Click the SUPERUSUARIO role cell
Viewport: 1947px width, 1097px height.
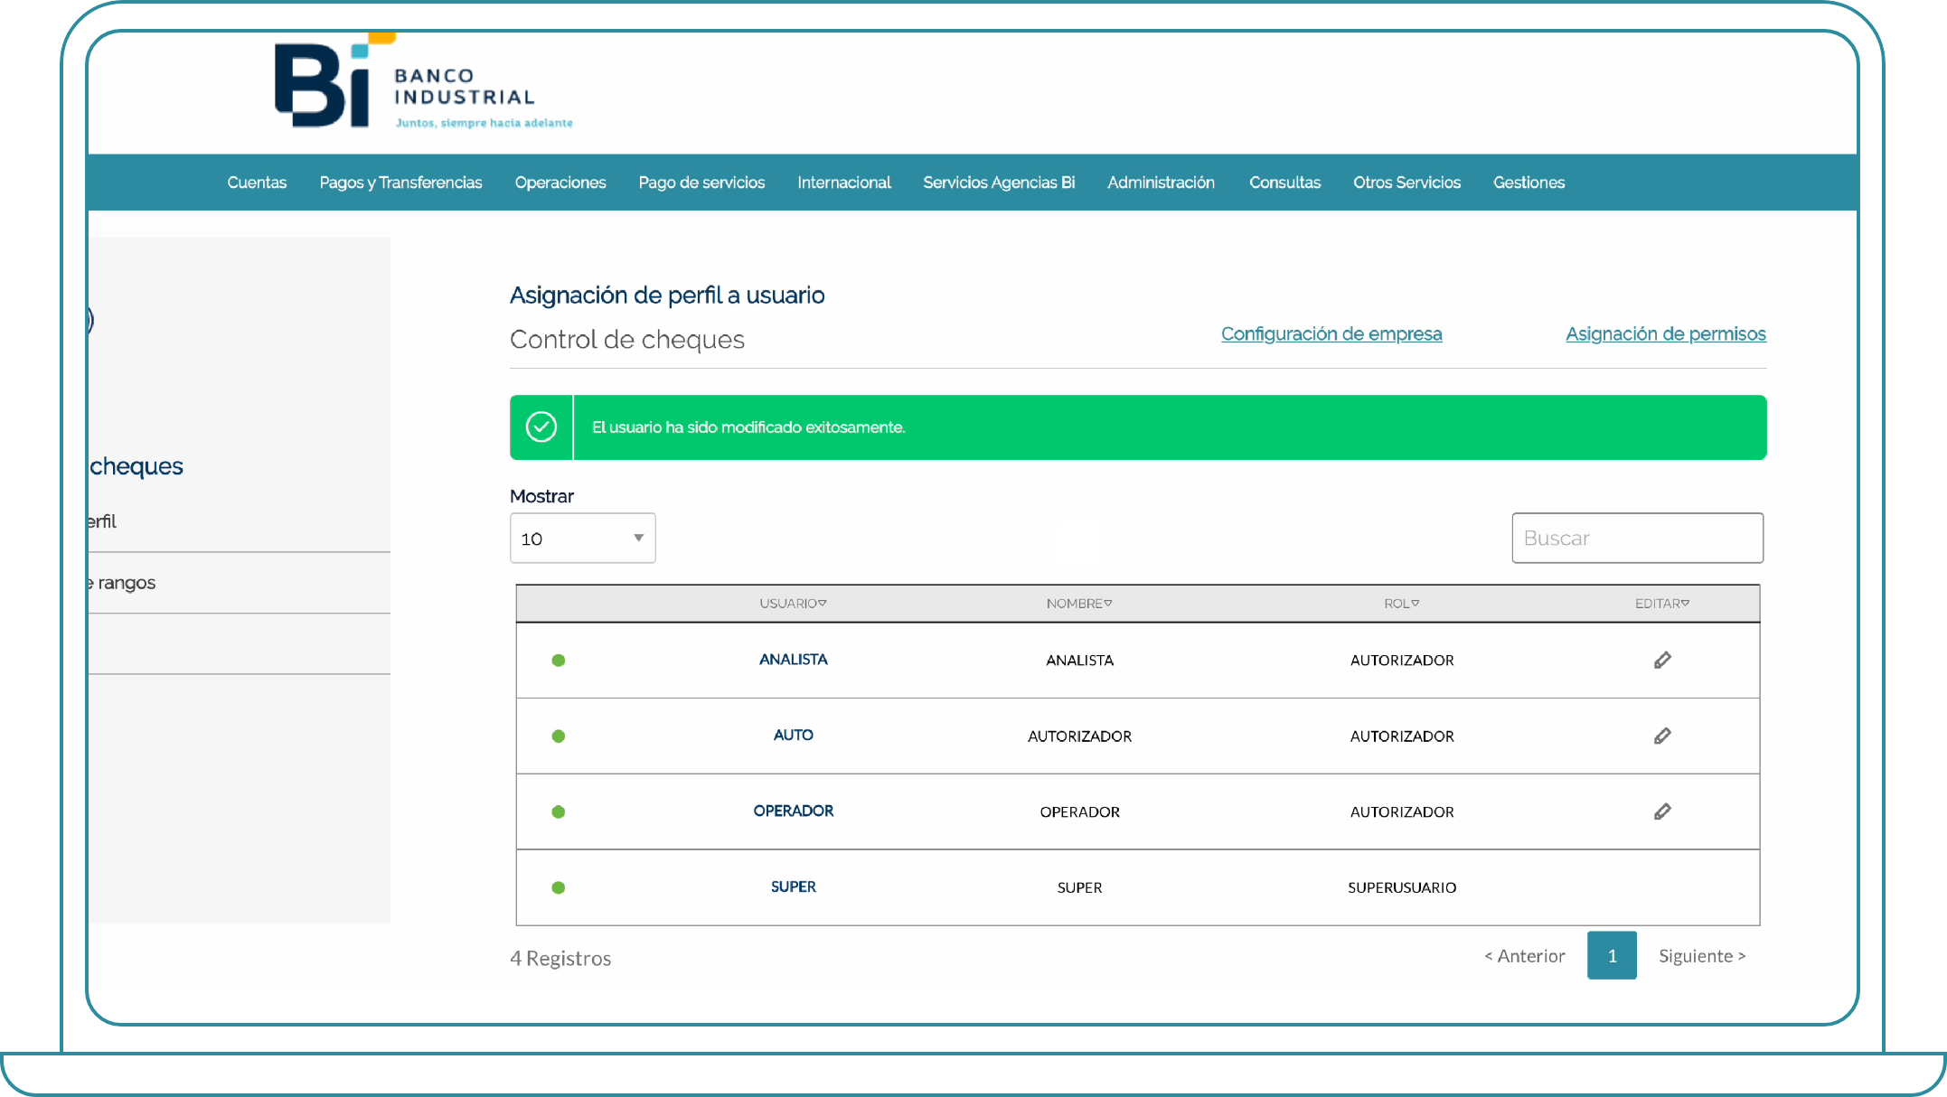coord(1402,888)
